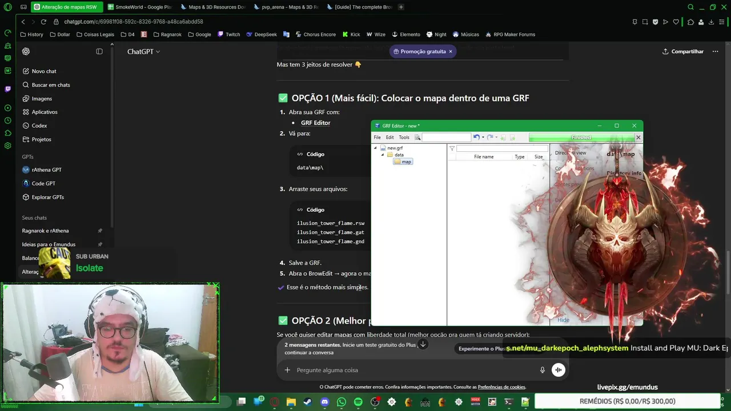This screenshot has height=411, width=731.
Task: Start voice mode with the waveform button
Action: tap(559, 370)
